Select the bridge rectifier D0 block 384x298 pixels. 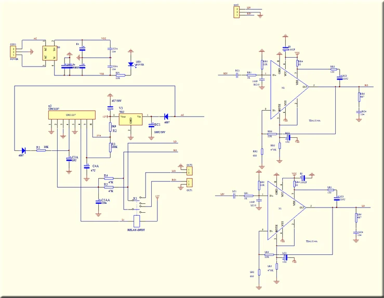[50, 53]
